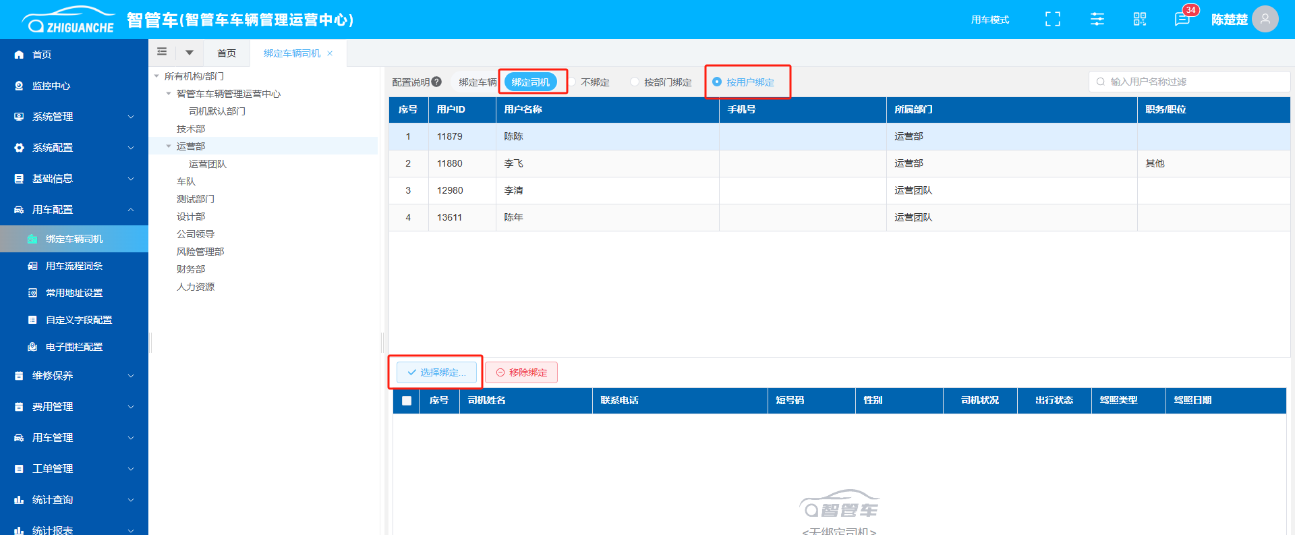The image size is (1295, 535).
Task: Open 用车流程词条 in the sidebar
Action: [x=74, y=266]
